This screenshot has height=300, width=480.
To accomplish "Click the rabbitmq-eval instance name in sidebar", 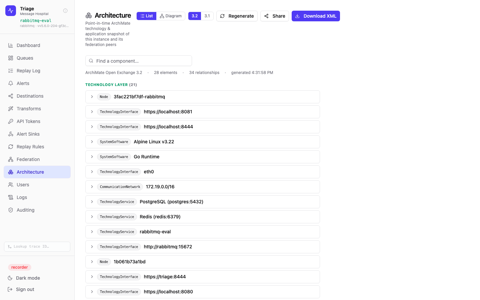I will point(36,21).
